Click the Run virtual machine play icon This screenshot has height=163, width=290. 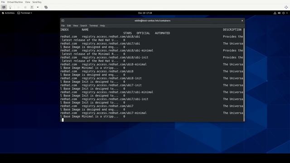(x=19, y=7)
